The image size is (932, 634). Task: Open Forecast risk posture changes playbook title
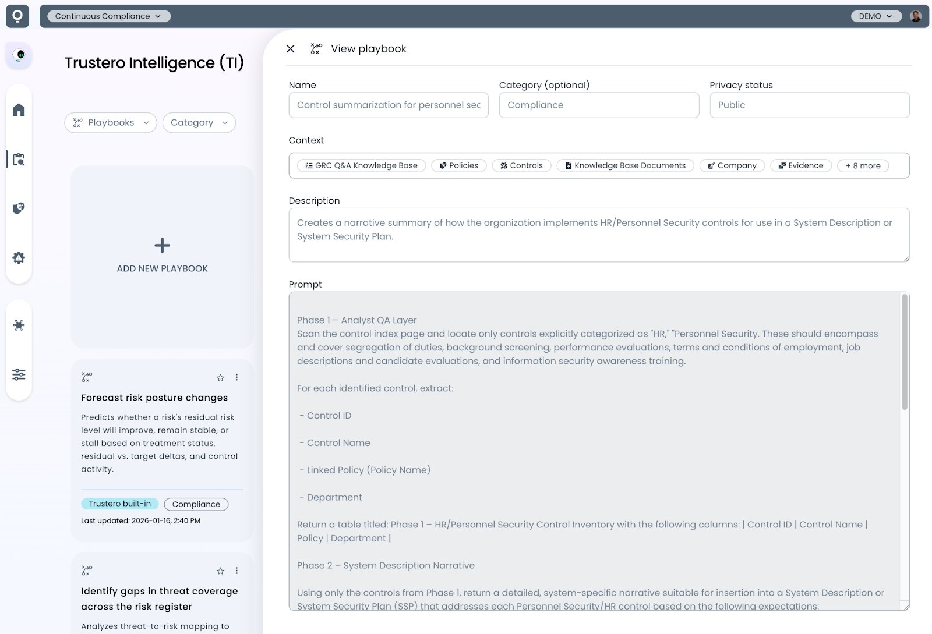click(154, 398)
